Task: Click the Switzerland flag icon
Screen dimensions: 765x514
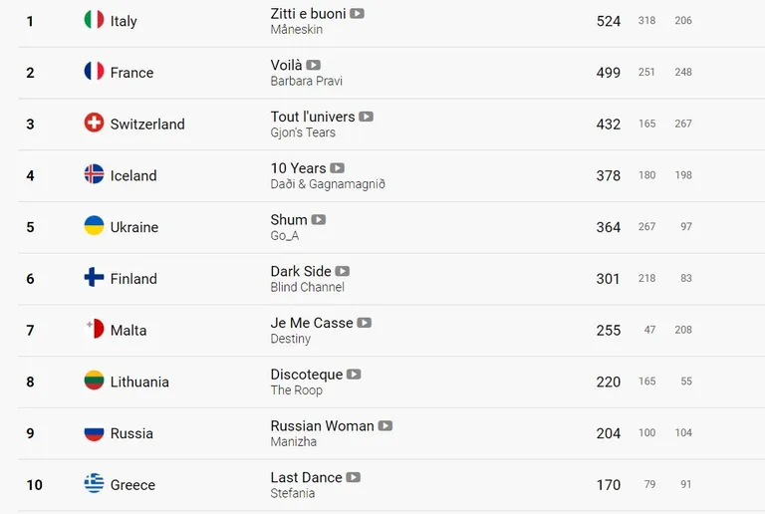Action: click(x=95, y=123)
